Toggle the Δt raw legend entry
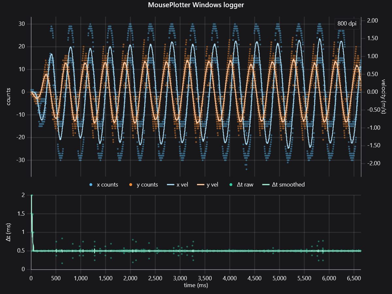This screenshot has height=294, width=392. coord(242,185)
